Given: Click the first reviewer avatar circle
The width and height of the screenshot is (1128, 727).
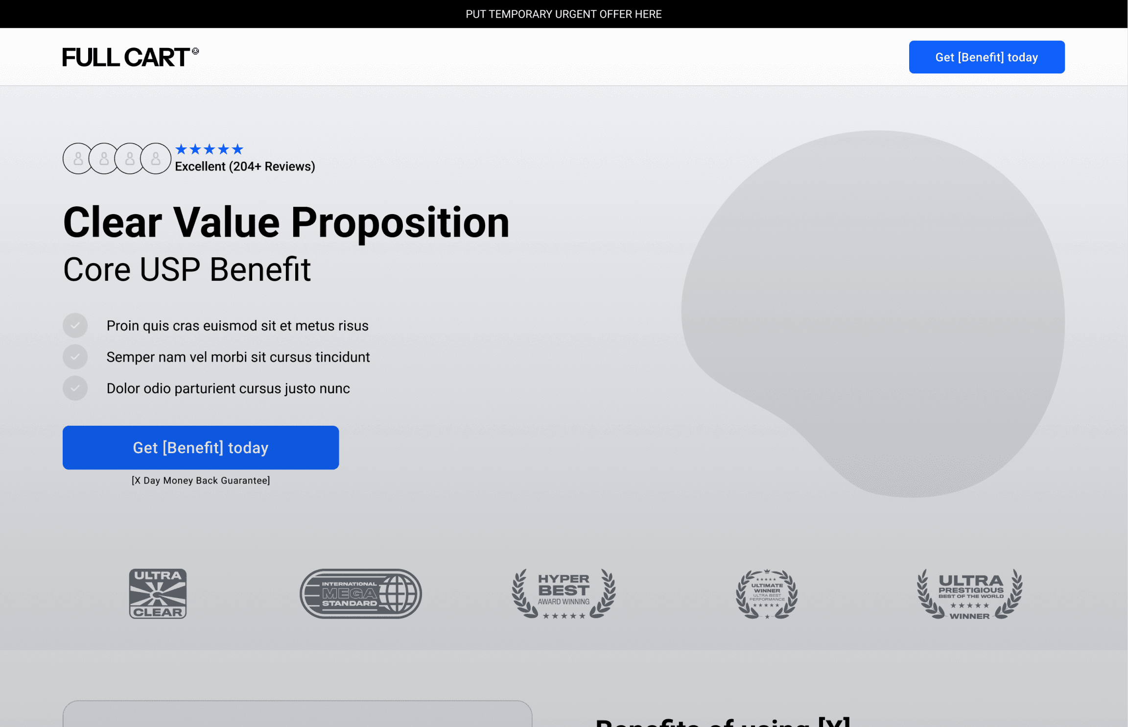Looking at the screenshot, I should (78, 158).
